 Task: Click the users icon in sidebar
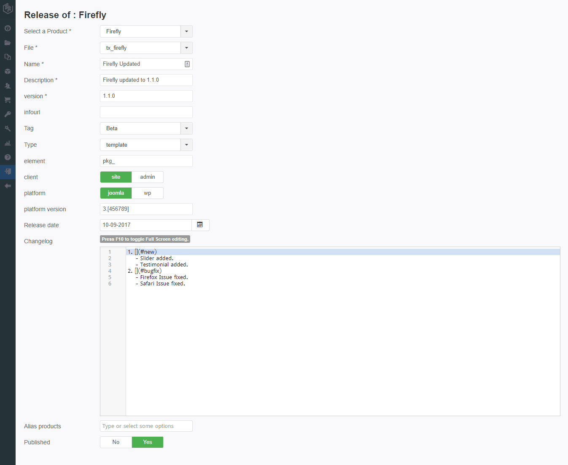8,86
